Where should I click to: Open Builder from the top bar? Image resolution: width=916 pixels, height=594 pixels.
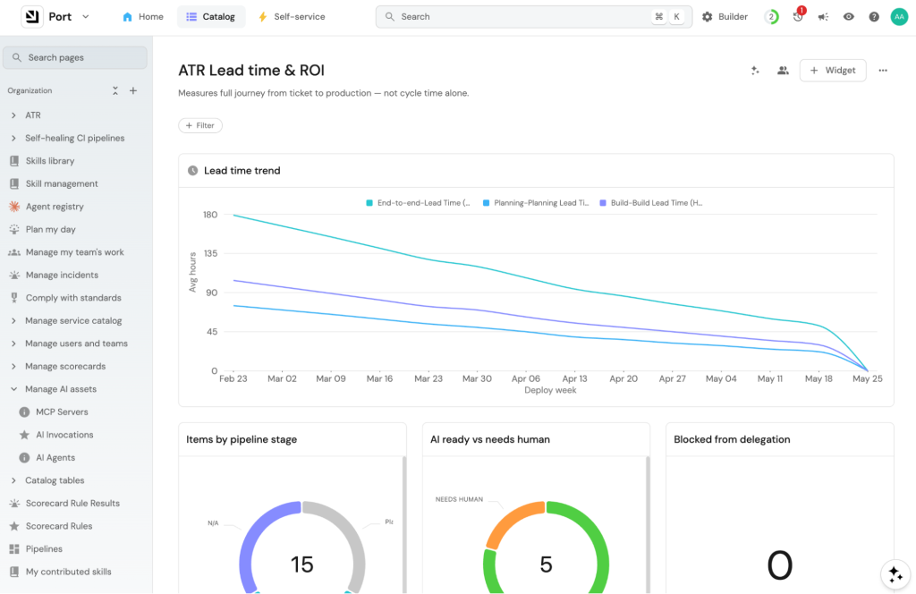coord(725,16)
